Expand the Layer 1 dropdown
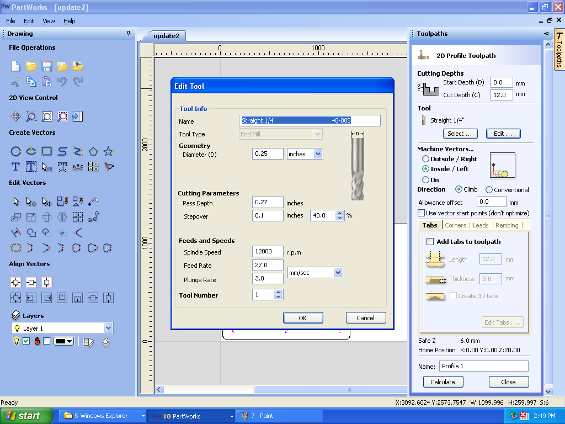This screenshot has width=565, height=424. [108, 328]
